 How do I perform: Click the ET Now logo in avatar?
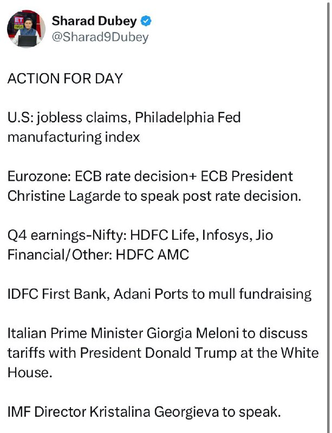[19, 22]
